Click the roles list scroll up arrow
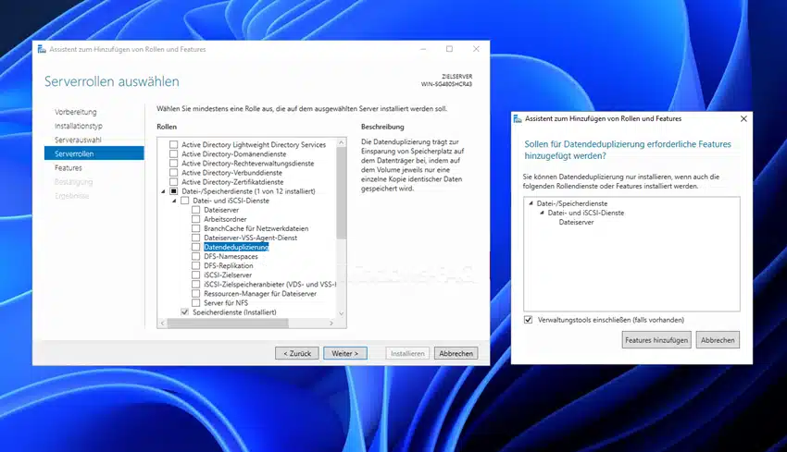 [x=342, y=143]
